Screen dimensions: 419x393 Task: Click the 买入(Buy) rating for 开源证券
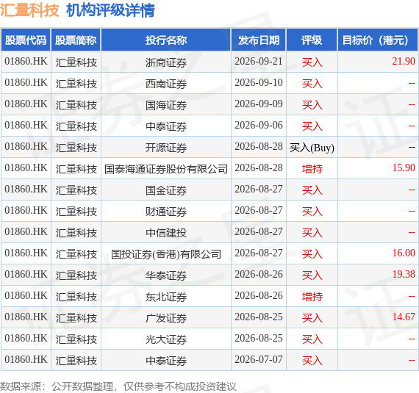click(312, 148)
